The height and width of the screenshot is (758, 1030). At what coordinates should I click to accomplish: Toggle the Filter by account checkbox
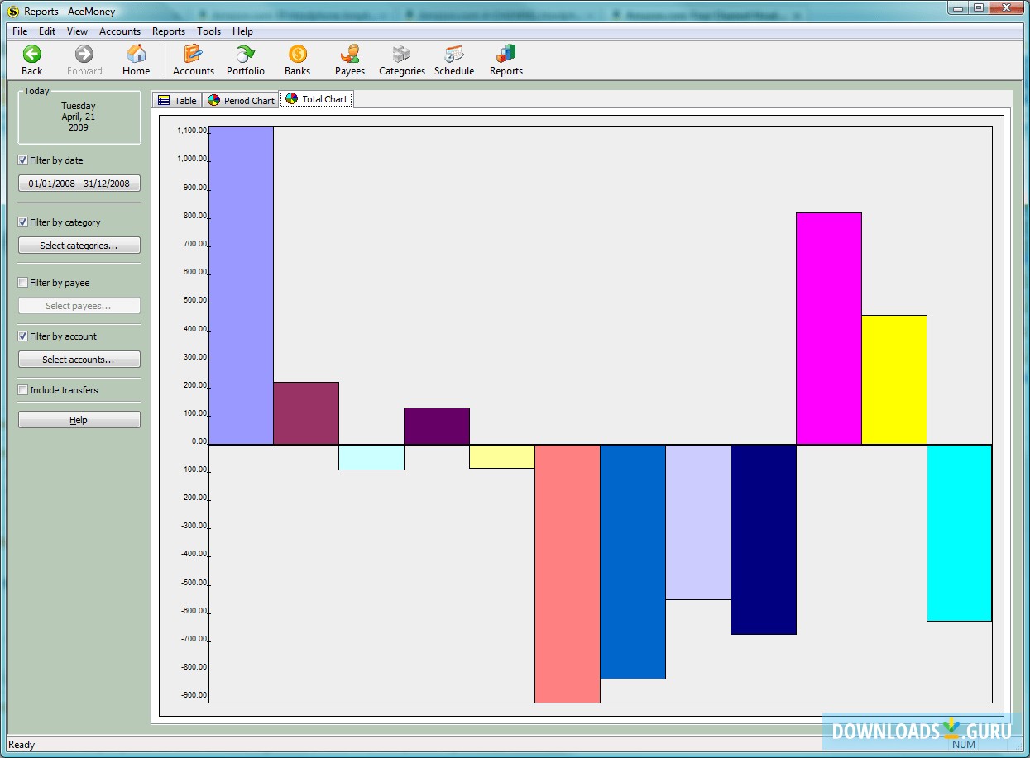pos(23,336)
